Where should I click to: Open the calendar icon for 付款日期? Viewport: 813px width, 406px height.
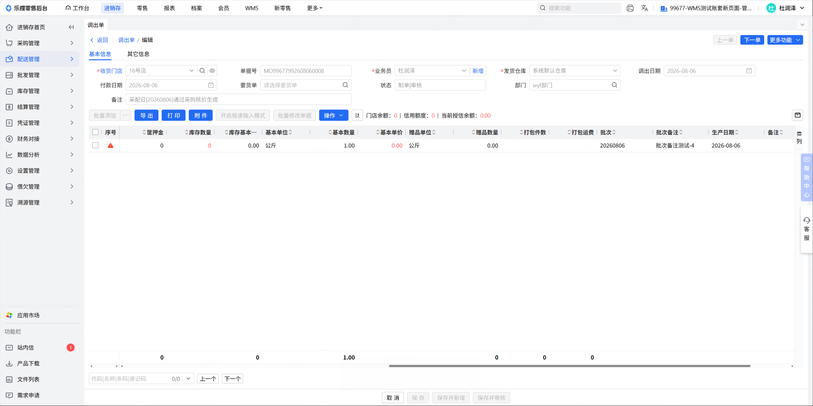(211, 85)
